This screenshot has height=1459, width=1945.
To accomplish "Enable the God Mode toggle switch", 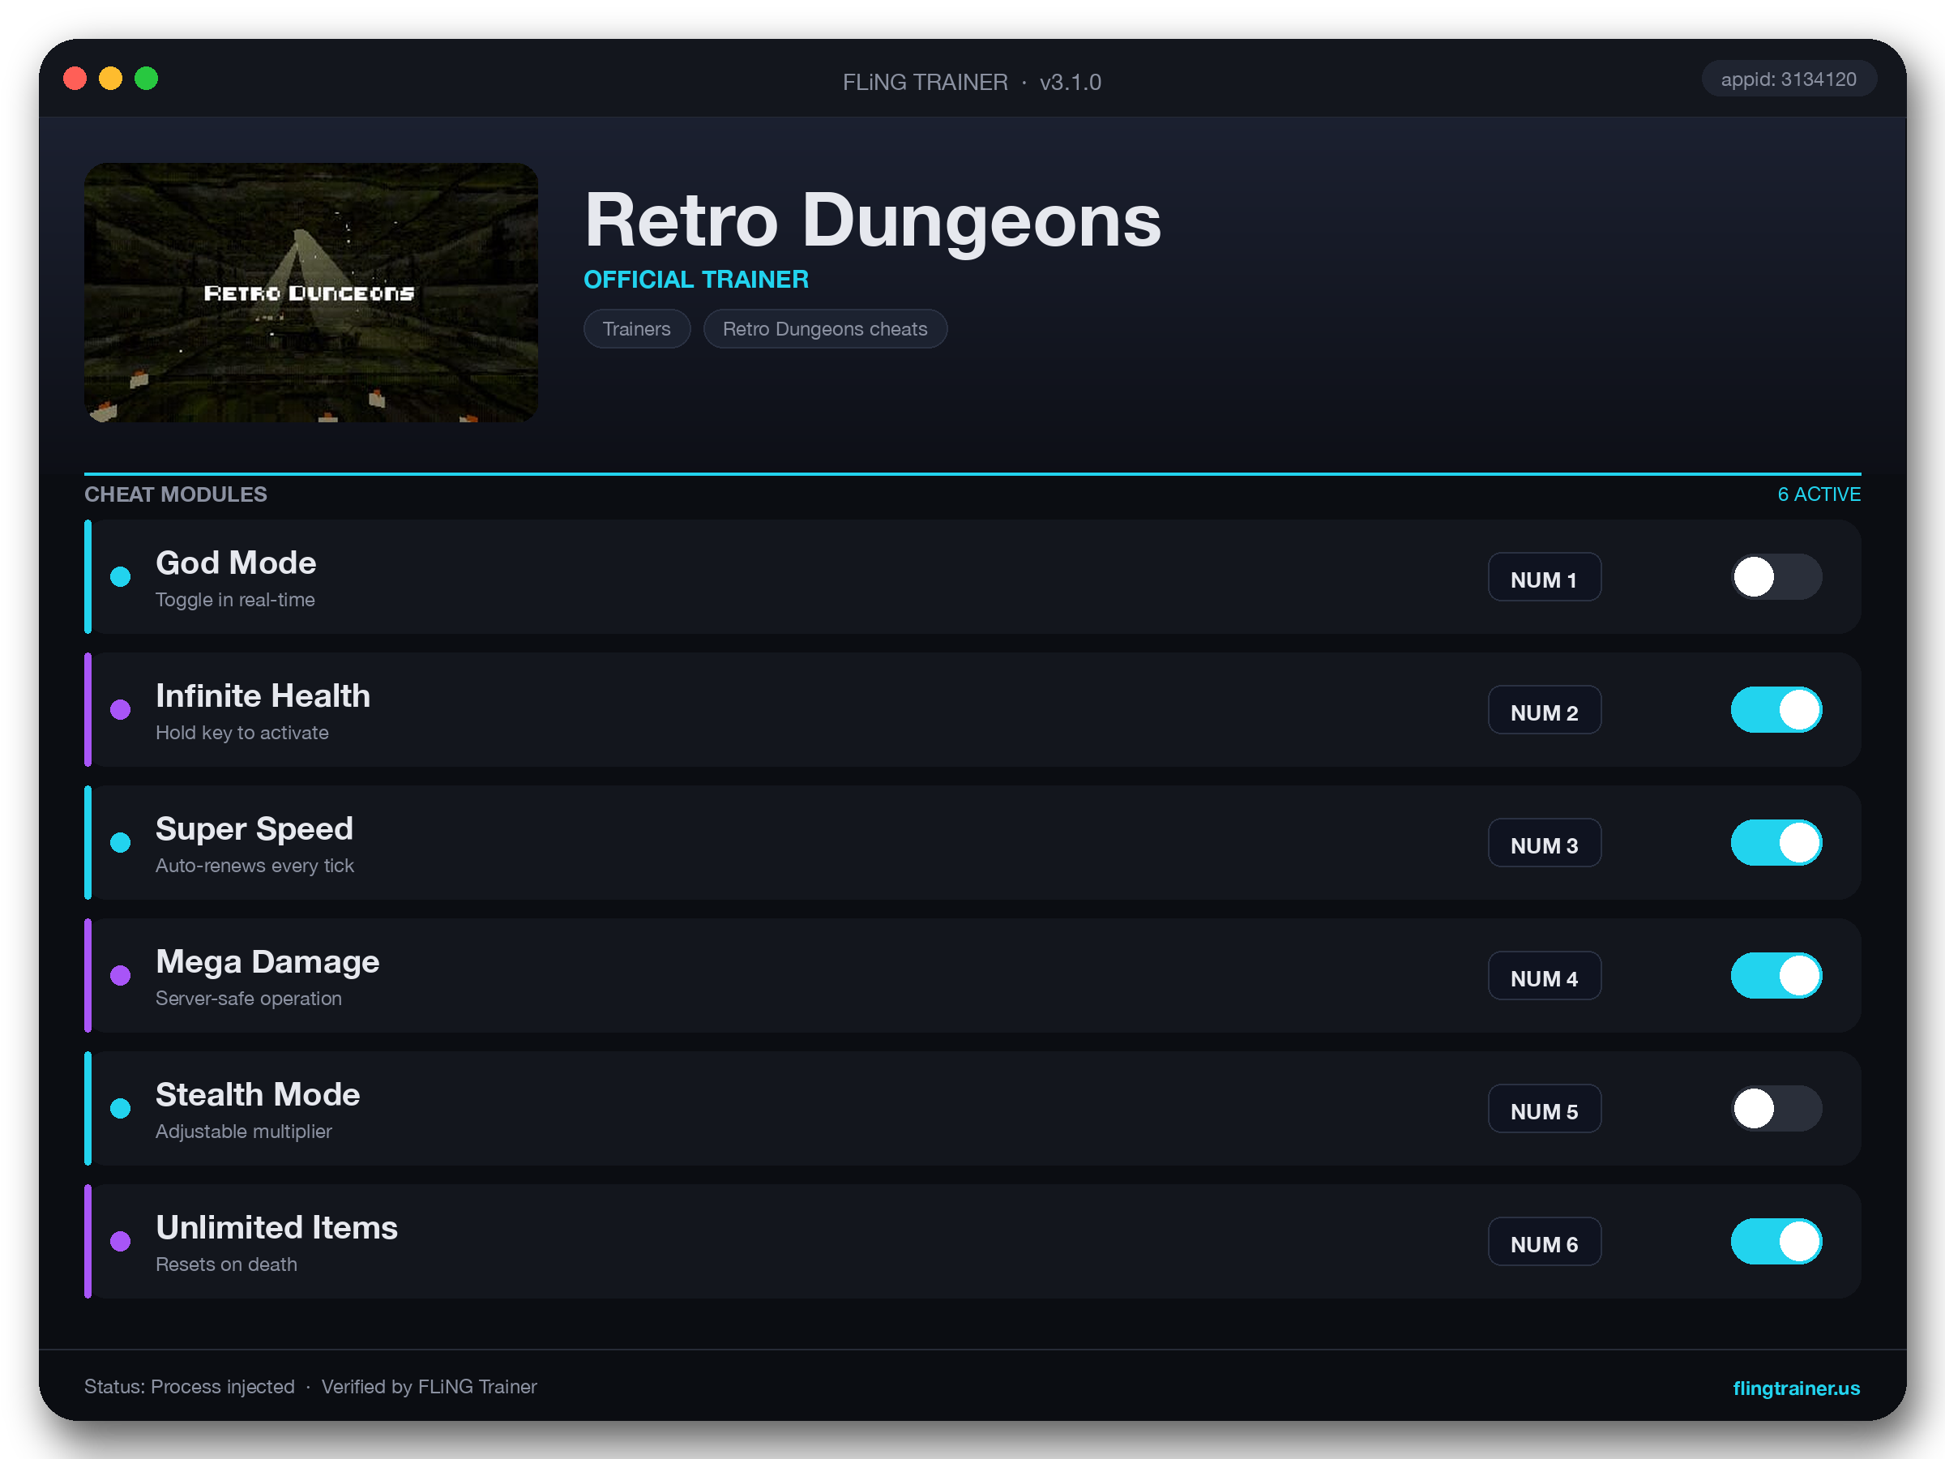I will 1776,577.
